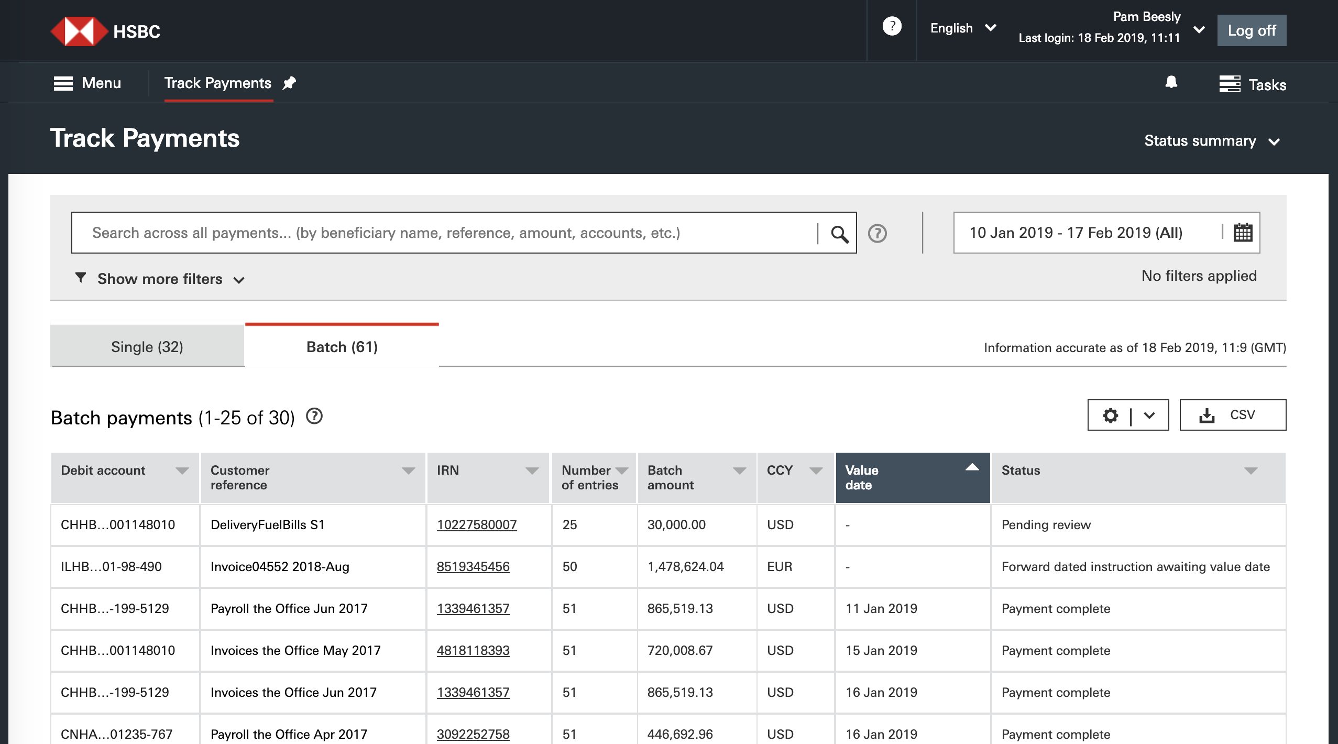Image resolution: width=1338 pixels, height=744 pixels.
Task: Open the Tasks panel icon
Action: point(1231,84)
